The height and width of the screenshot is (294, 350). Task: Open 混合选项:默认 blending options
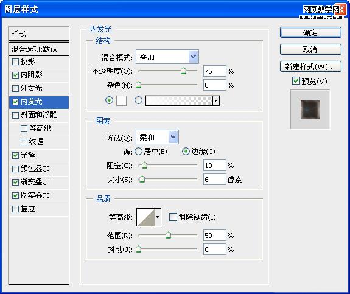pyautogui.click(x=39, y=49)
